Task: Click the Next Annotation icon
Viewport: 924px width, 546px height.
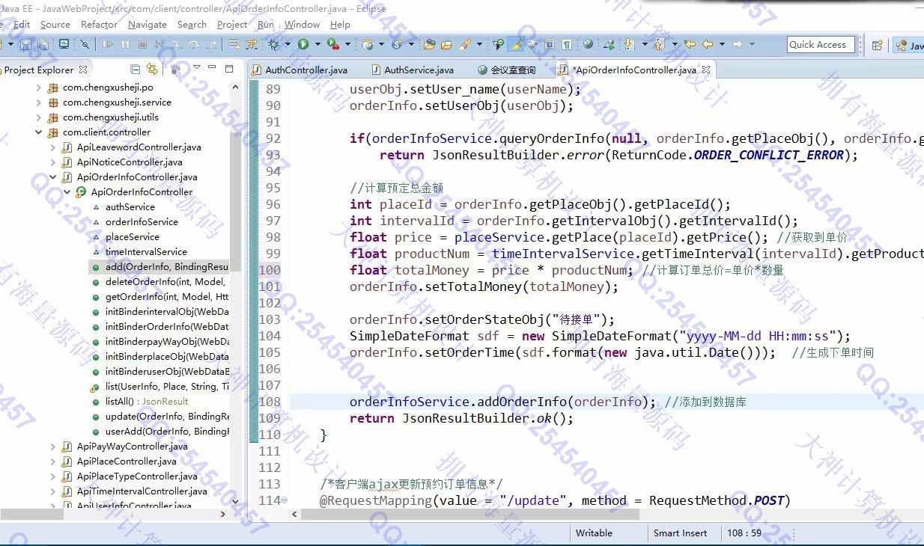Action: (627, 45)
